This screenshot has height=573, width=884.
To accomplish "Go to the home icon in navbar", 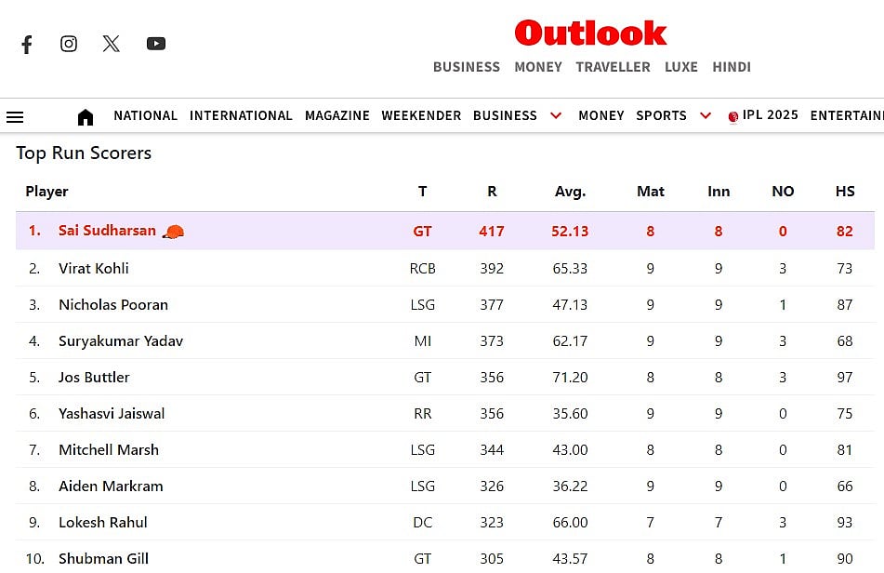I will (x=86, y=117).
